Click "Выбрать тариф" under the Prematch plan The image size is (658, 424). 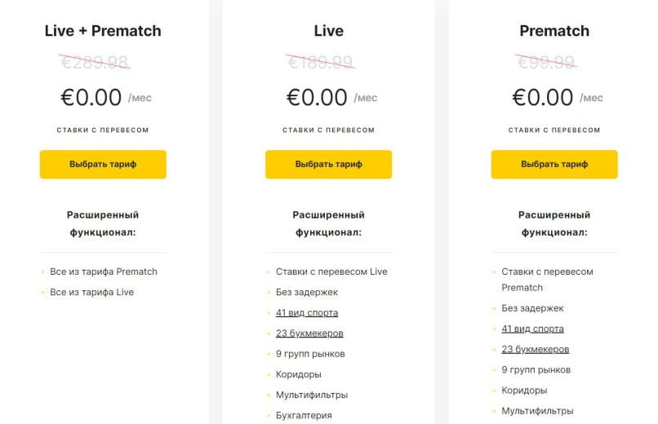[554, 164]
